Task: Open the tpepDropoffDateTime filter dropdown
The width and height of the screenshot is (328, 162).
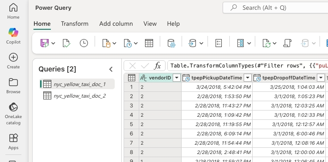Action: [x=321, y=78]
